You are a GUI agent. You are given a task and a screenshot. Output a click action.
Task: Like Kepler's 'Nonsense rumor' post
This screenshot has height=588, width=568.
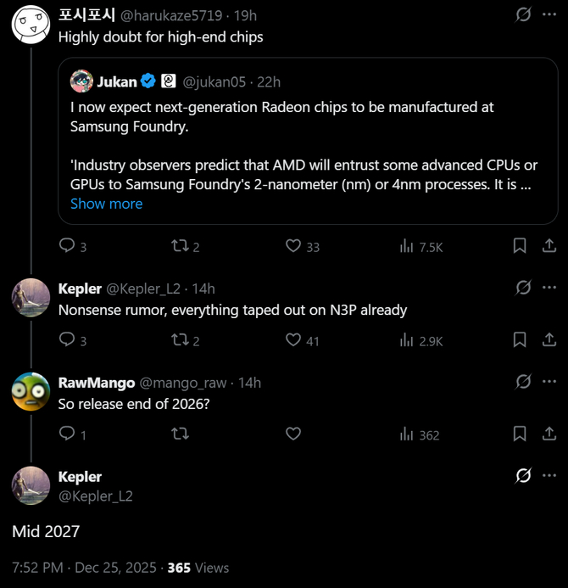click(x=293, y=340)
